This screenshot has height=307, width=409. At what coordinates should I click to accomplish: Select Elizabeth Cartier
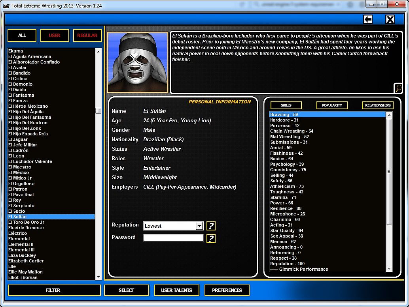[x=51, y=261]
